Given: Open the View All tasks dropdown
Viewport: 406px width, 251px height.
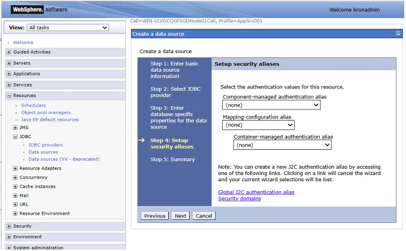Looking at the screenshot, I should point(68,27).
